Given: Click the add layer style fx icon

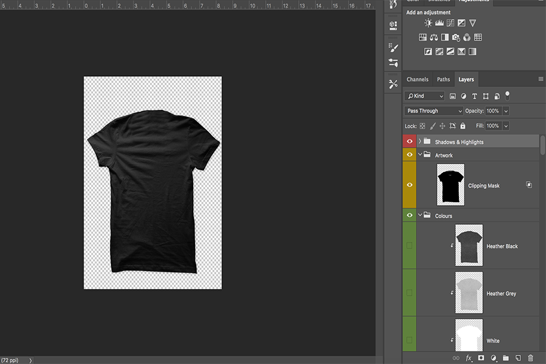Looking at the screenshot, I should coord(469,358).
